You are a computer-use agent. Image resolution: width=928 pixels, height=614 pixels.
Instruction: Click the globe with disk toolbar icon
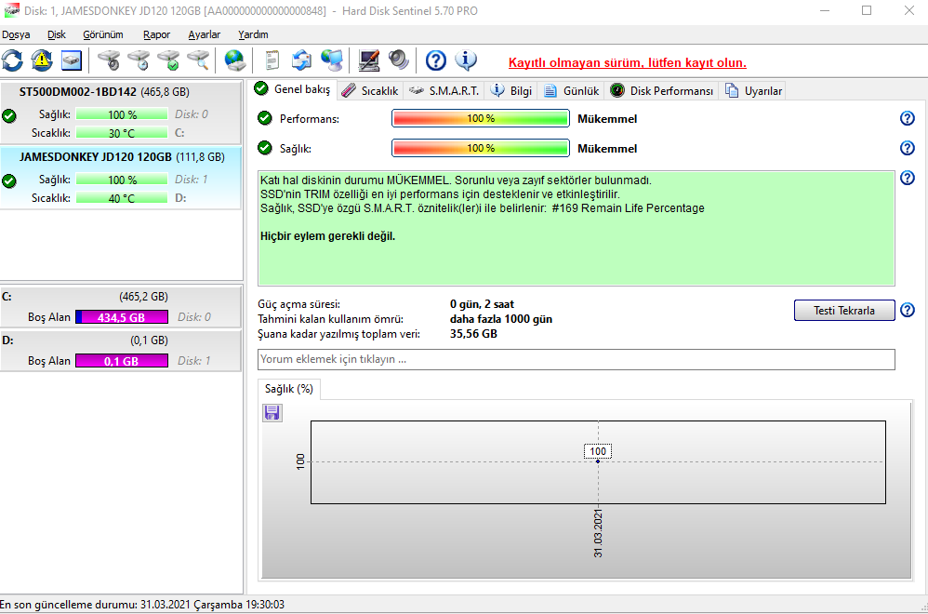click(235, 60)
